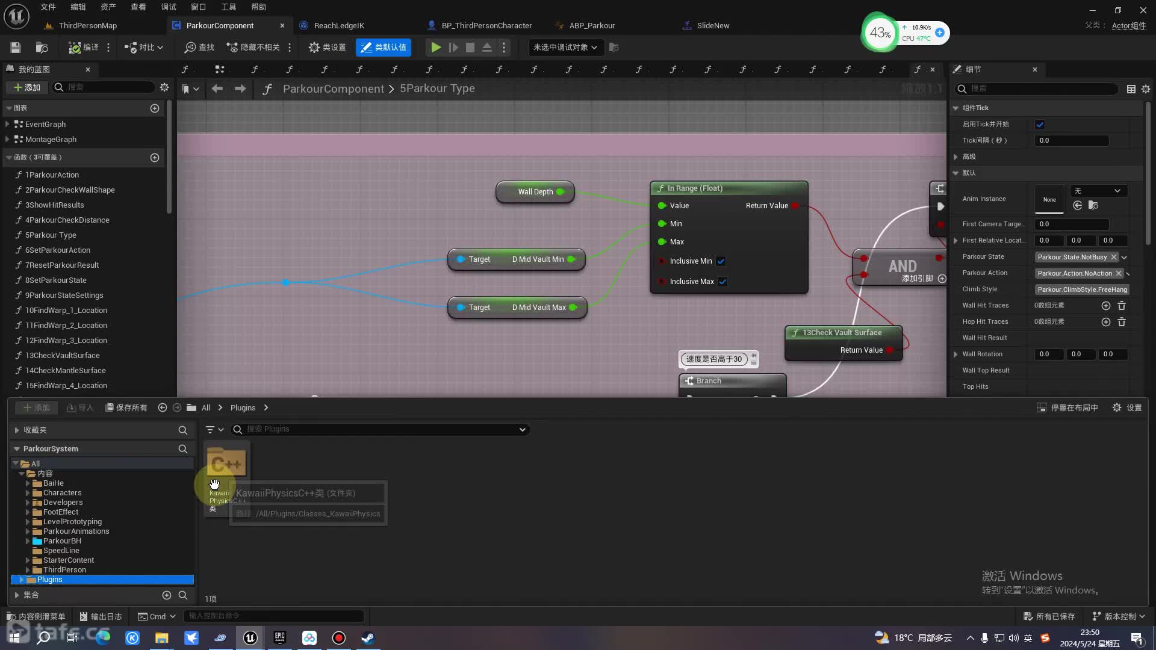Click Anim Instance browse-to-asset icon
This screenshot has width=1156, height=650.
1093,205
